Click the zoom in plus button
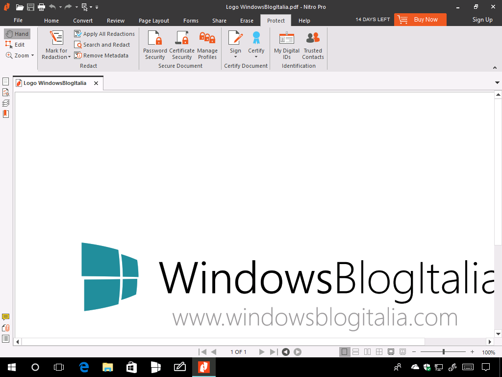 472,352
